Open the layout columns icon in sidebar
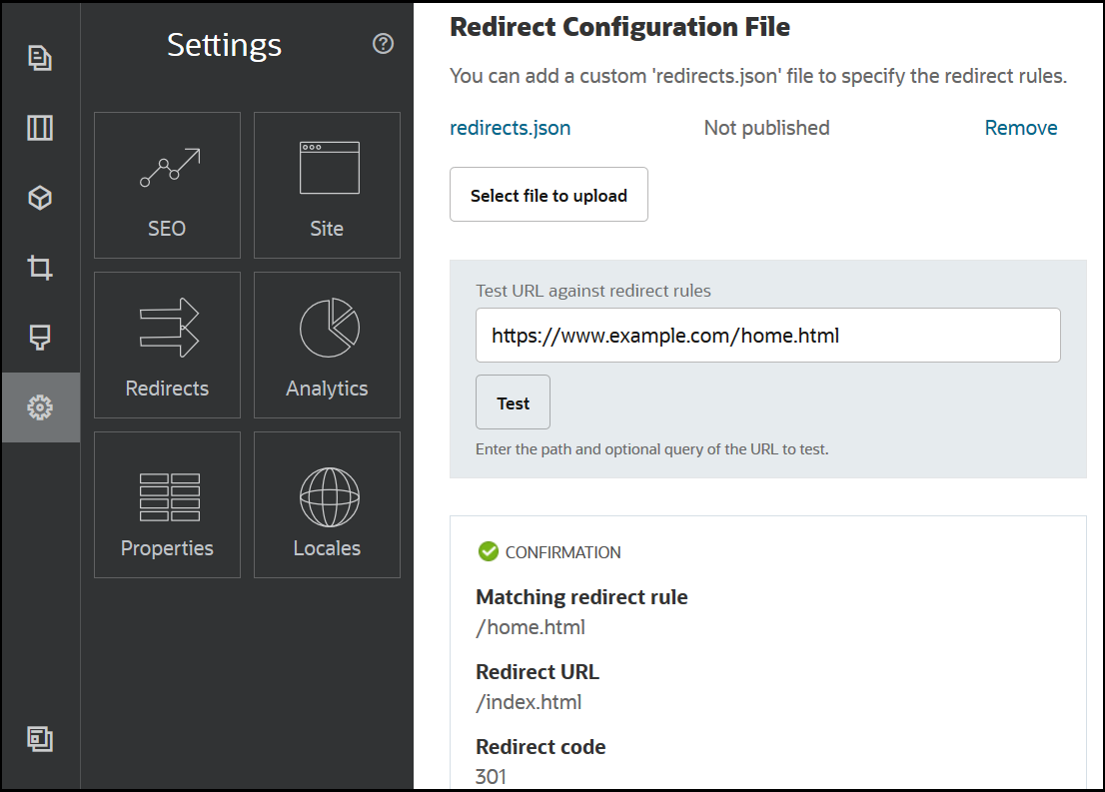This screenshot has width=1105, height=792. pyautogui.click(x=40, y=128)
